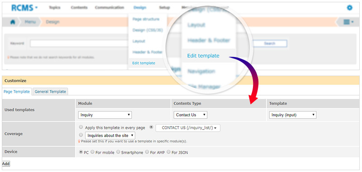Image resolution: width=362 pixels, height=172 pixels.
Task: Open the Design menu
Action: pyautogui.click(x=140, y=8)
